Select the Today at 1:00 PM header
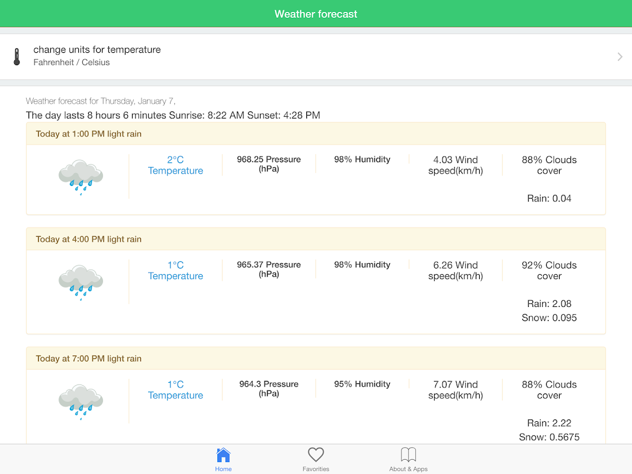This screenshot has width=632, height=474. pyautogui.click(x=89, y=134)
